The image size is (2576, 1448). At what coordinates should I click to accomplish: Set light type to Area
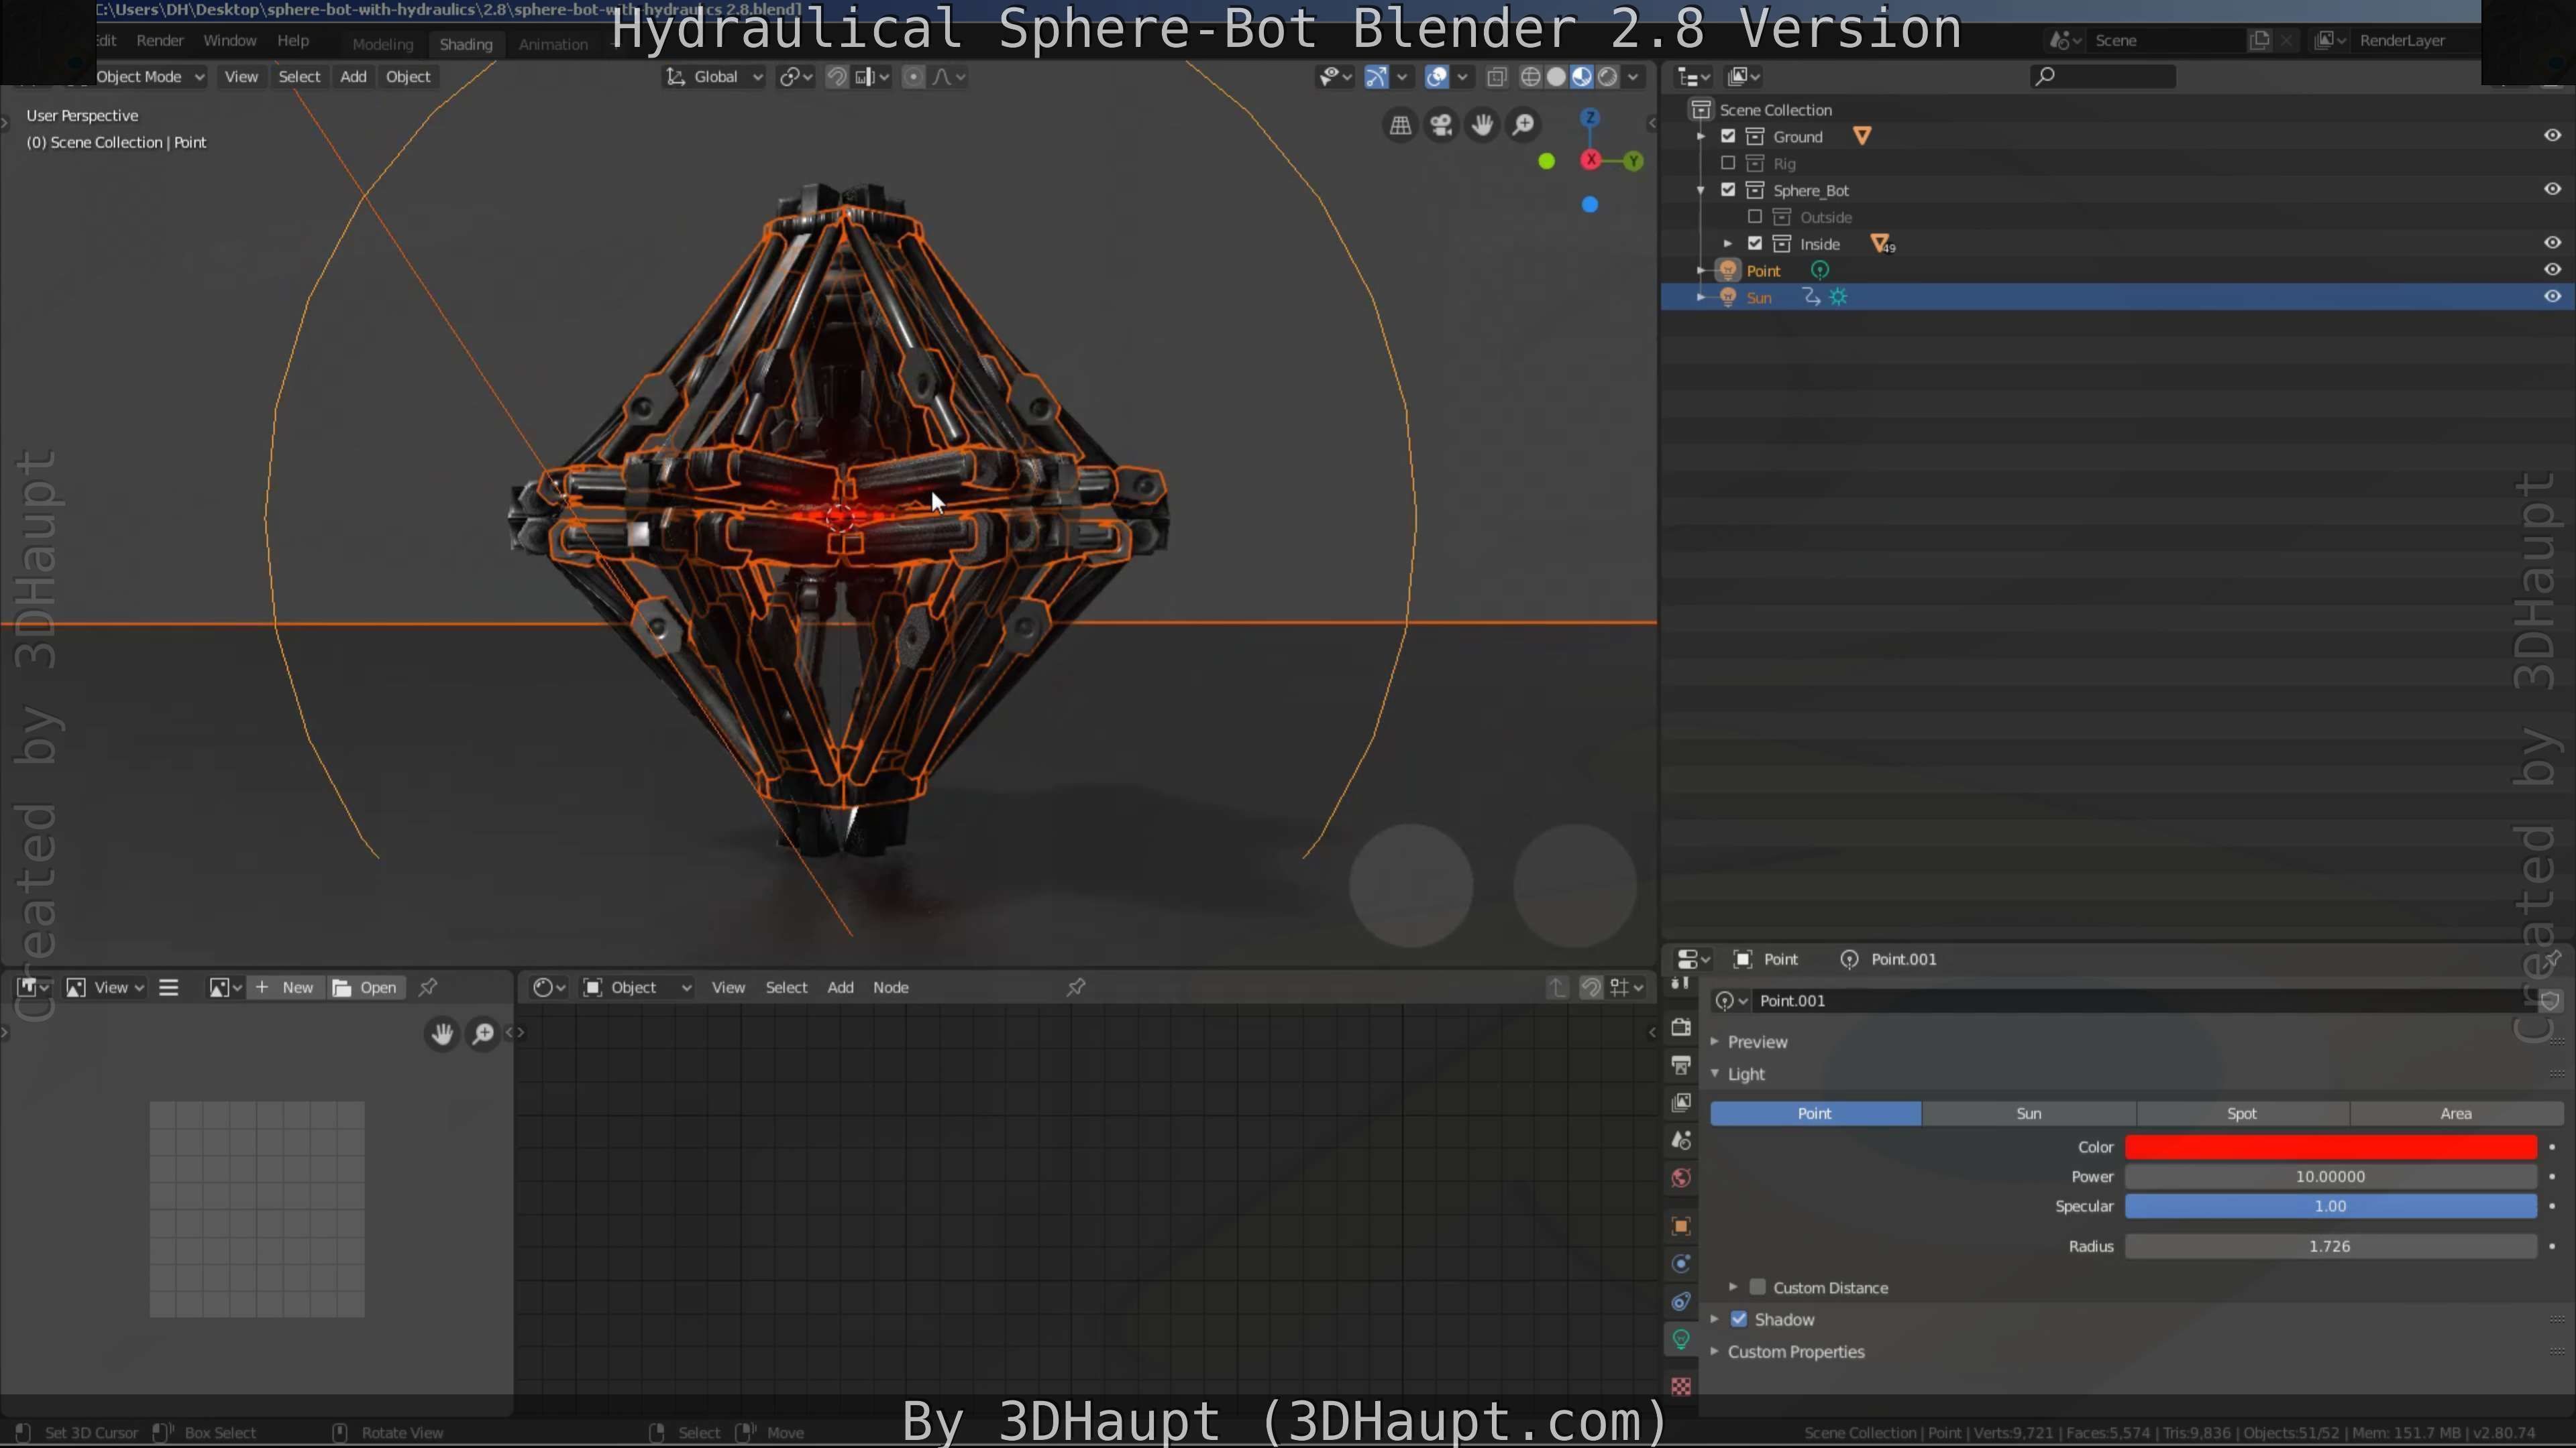[2455, 1113]
